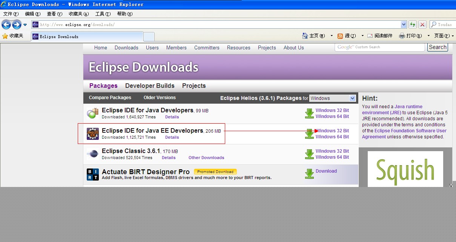Click green download arrow for Eclipse Classic
Image resolution: width=456 pixels, height=242 pixels.
coord(309,154)
